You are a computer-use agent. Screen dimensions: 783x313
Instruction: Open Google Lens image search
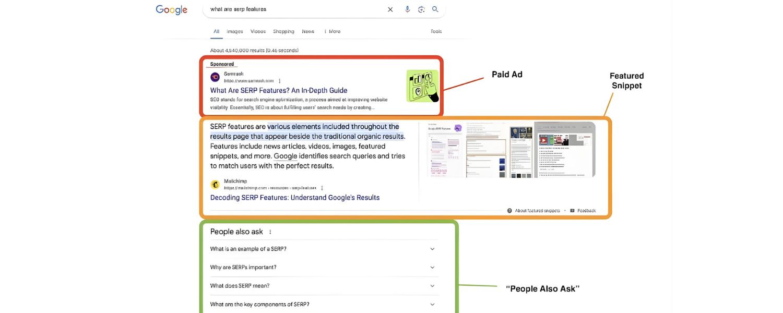[421, 9]
